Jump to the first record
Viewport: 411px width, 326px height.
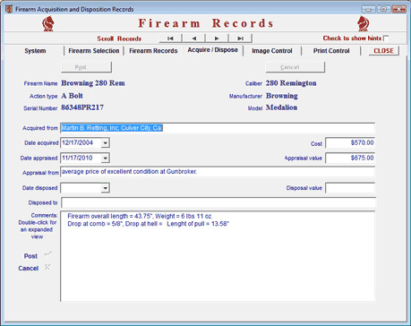click(170, 39)
